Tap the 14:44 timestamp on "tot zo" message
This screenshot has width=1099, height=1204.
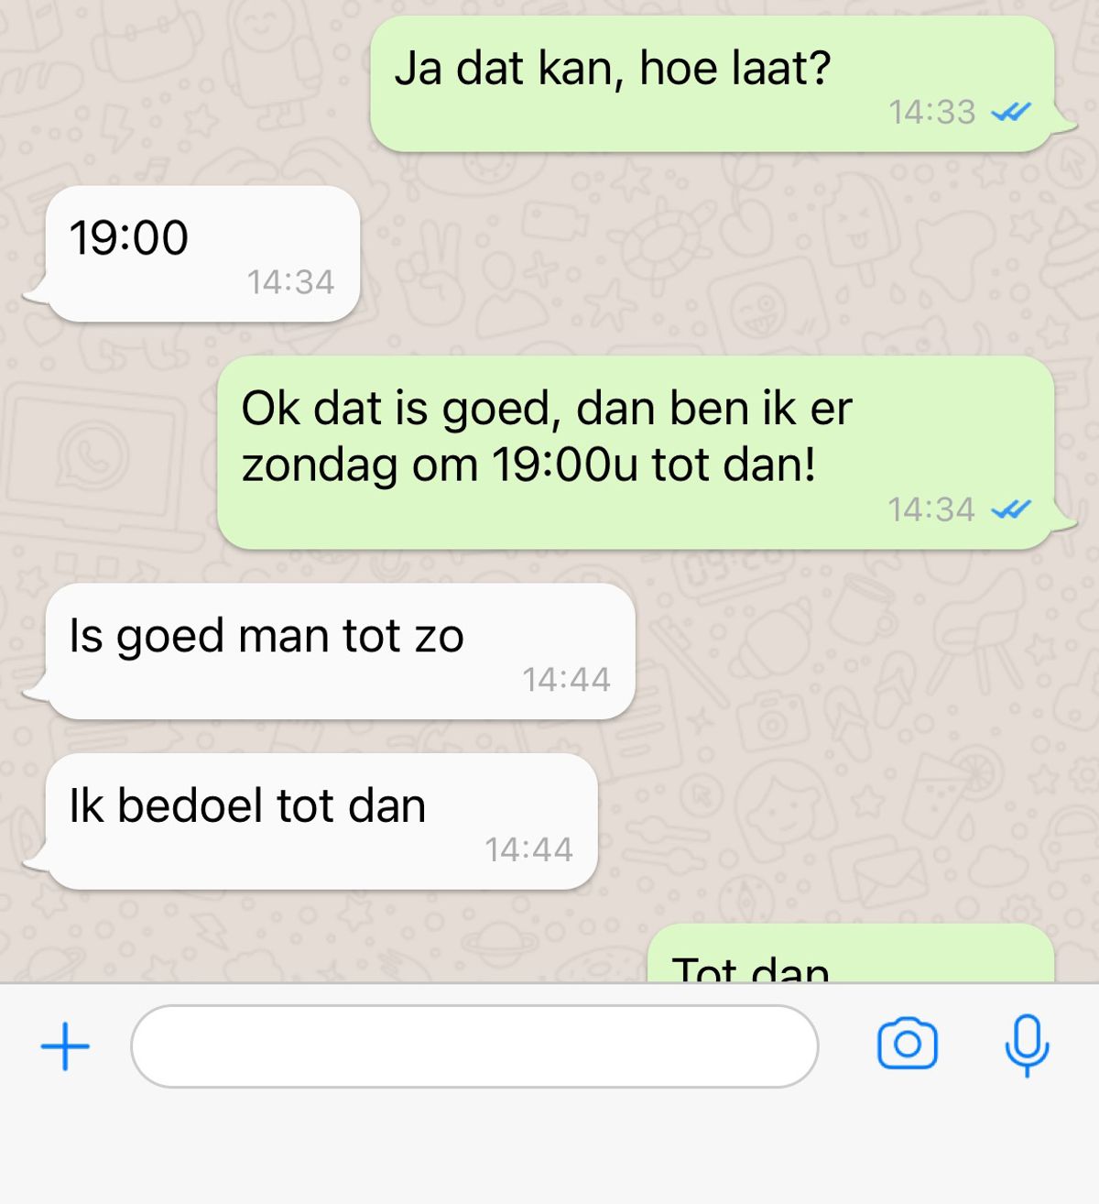point(566,679)
